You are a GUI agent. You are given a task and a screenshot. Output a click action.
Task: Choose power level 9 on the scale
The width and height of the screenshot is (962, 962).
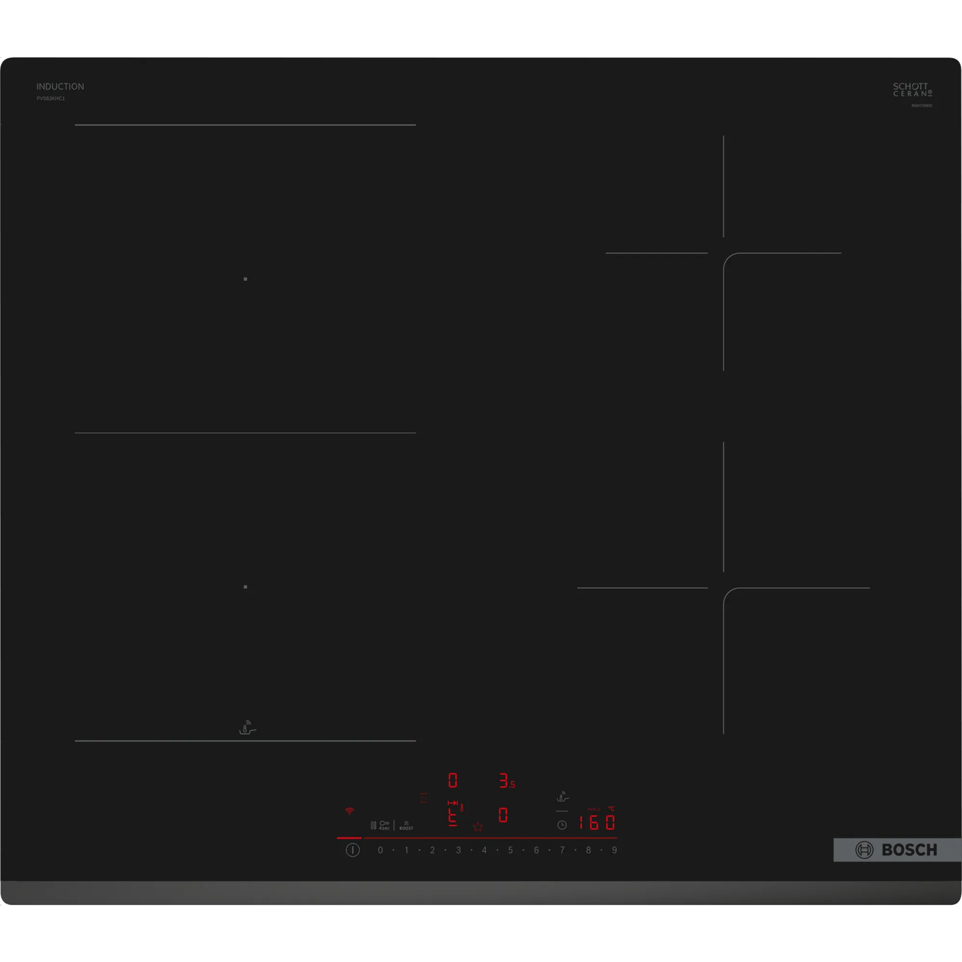614,850
